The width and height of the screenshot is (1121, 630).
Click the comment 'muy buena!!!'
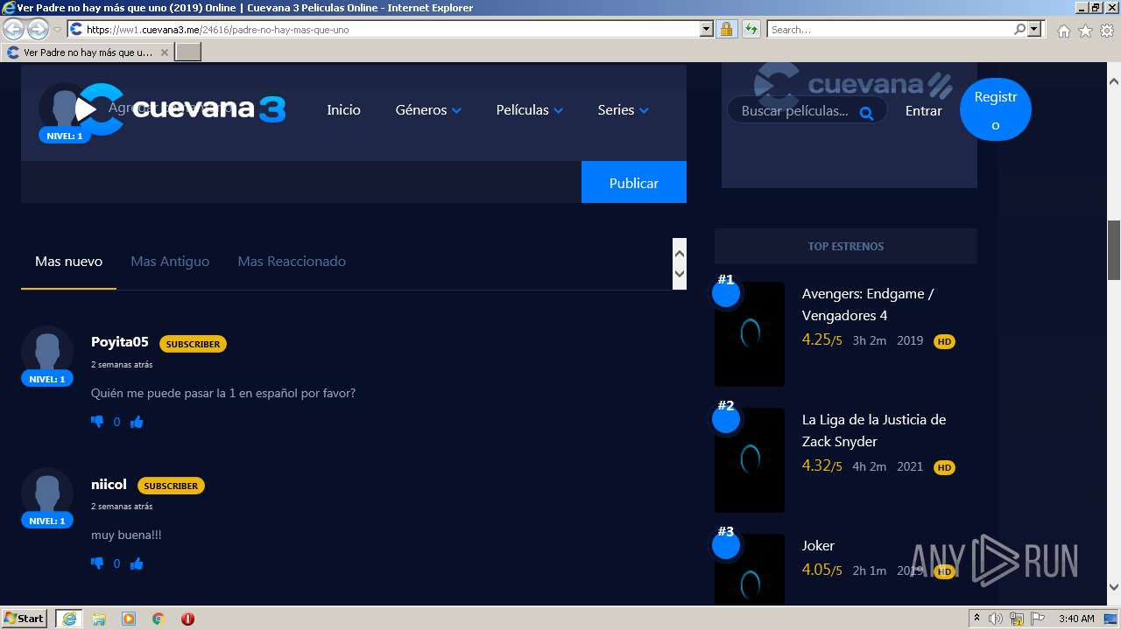pos(126,535)
